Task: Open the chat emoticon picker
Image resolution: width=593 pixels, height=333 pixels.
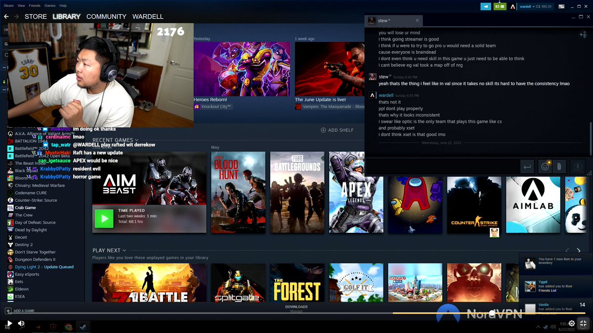Action: pyautogui.click(x=545, y=167)
